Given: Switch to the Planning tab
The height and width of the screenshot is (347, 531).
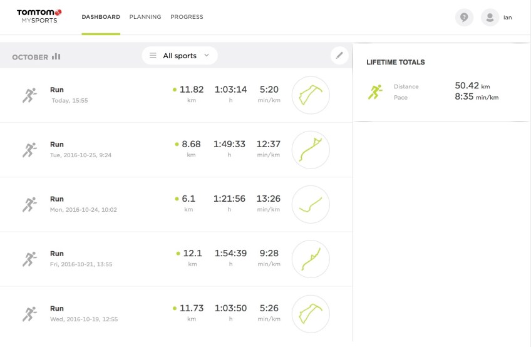Looking at the screenshot, I should [x=145, y=17].
